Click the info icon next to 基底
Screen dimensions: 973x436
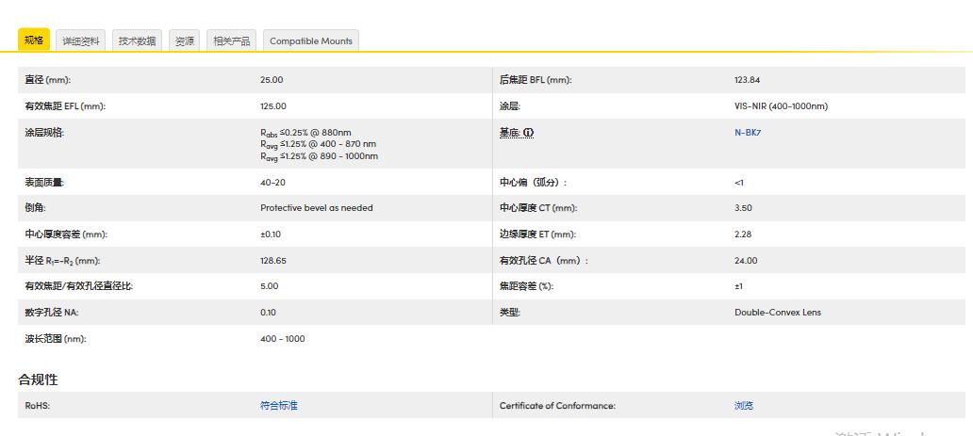tap(529, 133)
